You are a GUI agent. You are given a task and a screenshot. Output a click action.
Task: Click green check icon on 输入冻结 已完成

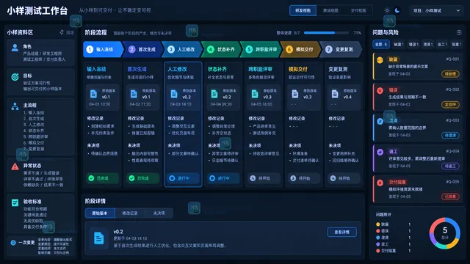[91, 178]
